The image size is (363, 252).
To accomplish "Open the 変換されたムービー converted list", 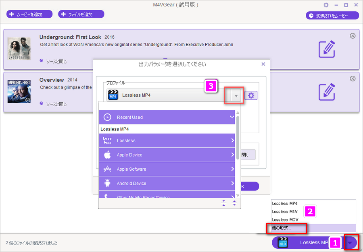I will pyautogui.click(x=332, y=15).
